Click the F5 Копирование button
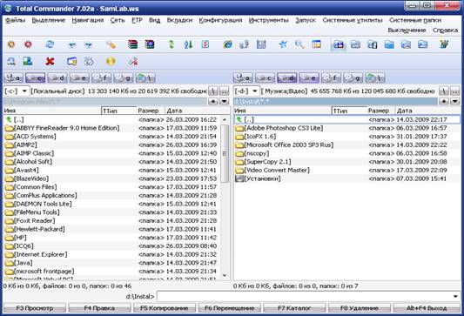464x316 pixels. 165,308
